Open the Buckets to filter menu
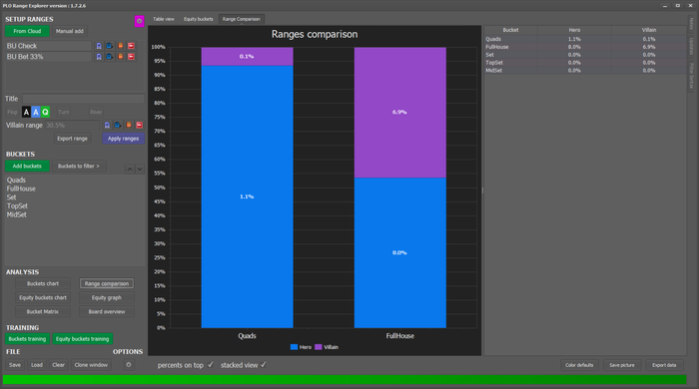 point(79,166)
